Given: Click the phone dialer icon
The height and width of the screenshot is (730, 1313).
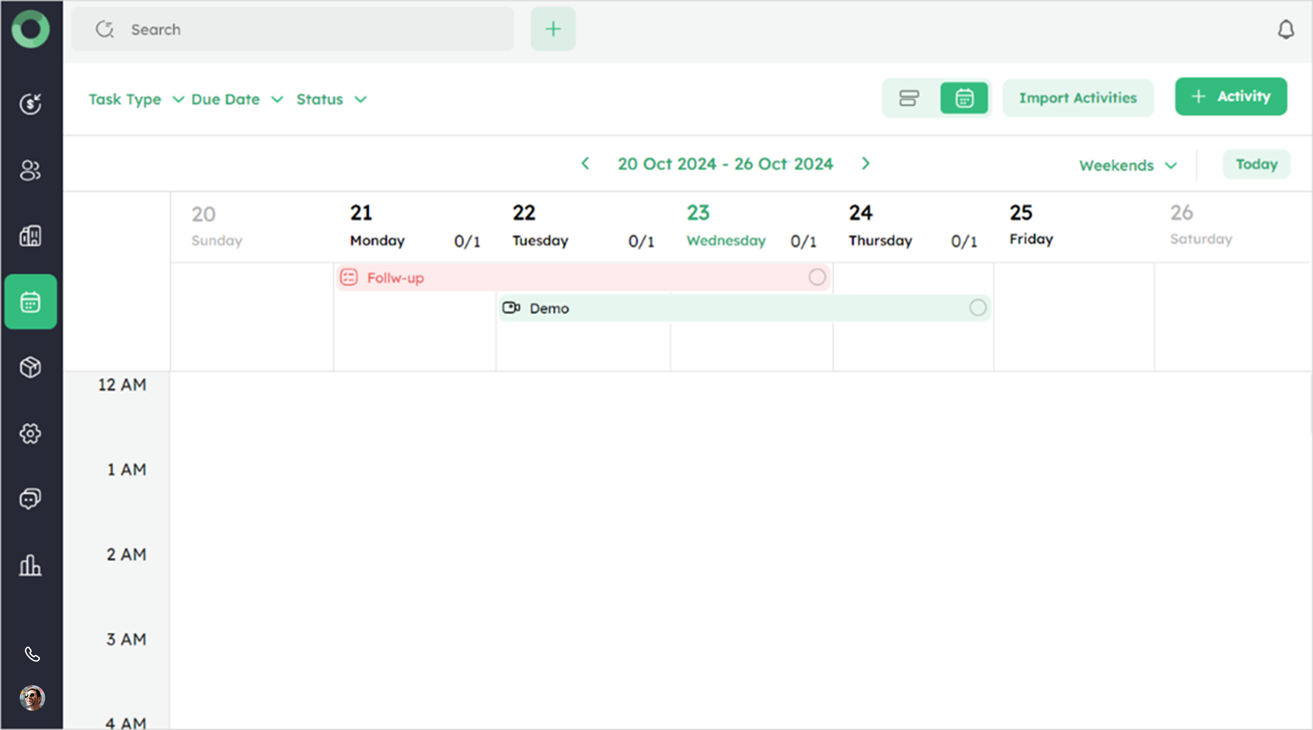Looking at the screenshot, I should pos(32,654).
